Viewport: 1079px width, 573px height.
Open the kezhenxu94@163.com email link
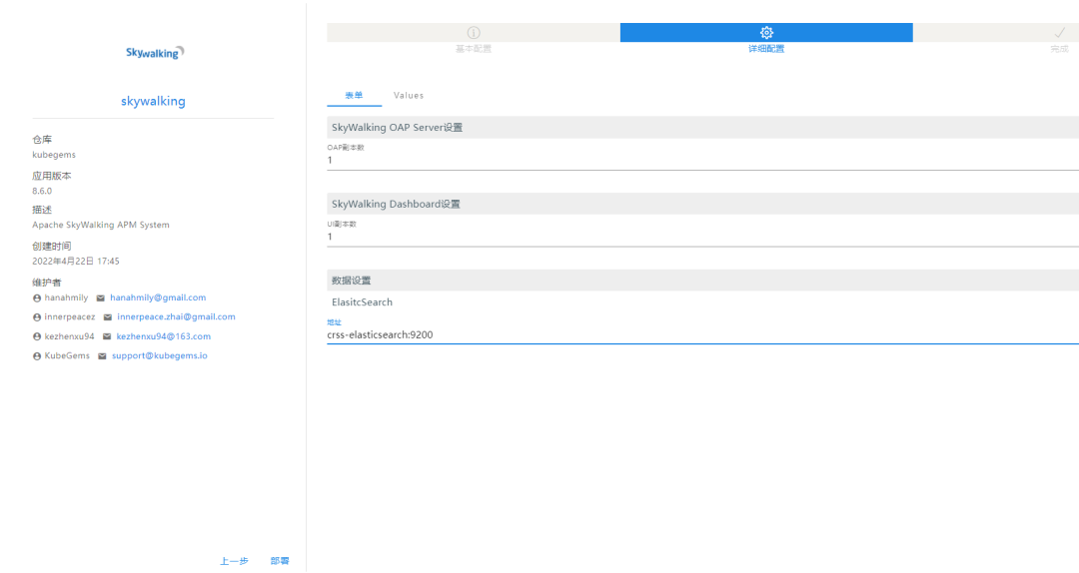163,336
